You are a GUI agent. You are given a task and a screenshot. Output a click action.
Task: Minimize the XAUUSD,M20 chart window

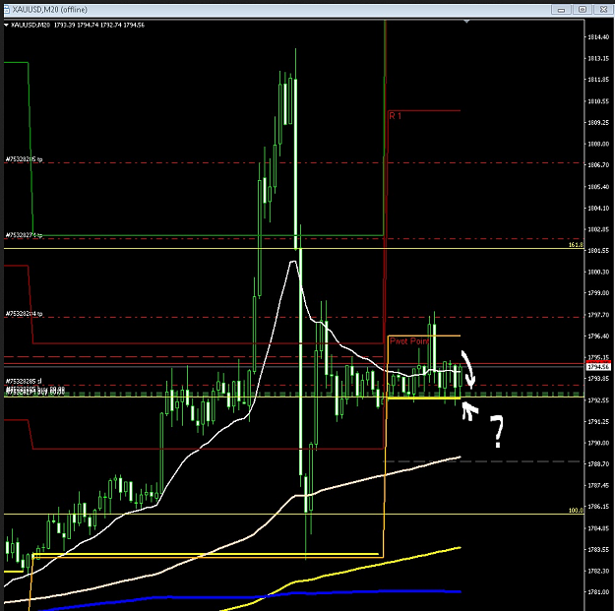[x=561, y=10]
